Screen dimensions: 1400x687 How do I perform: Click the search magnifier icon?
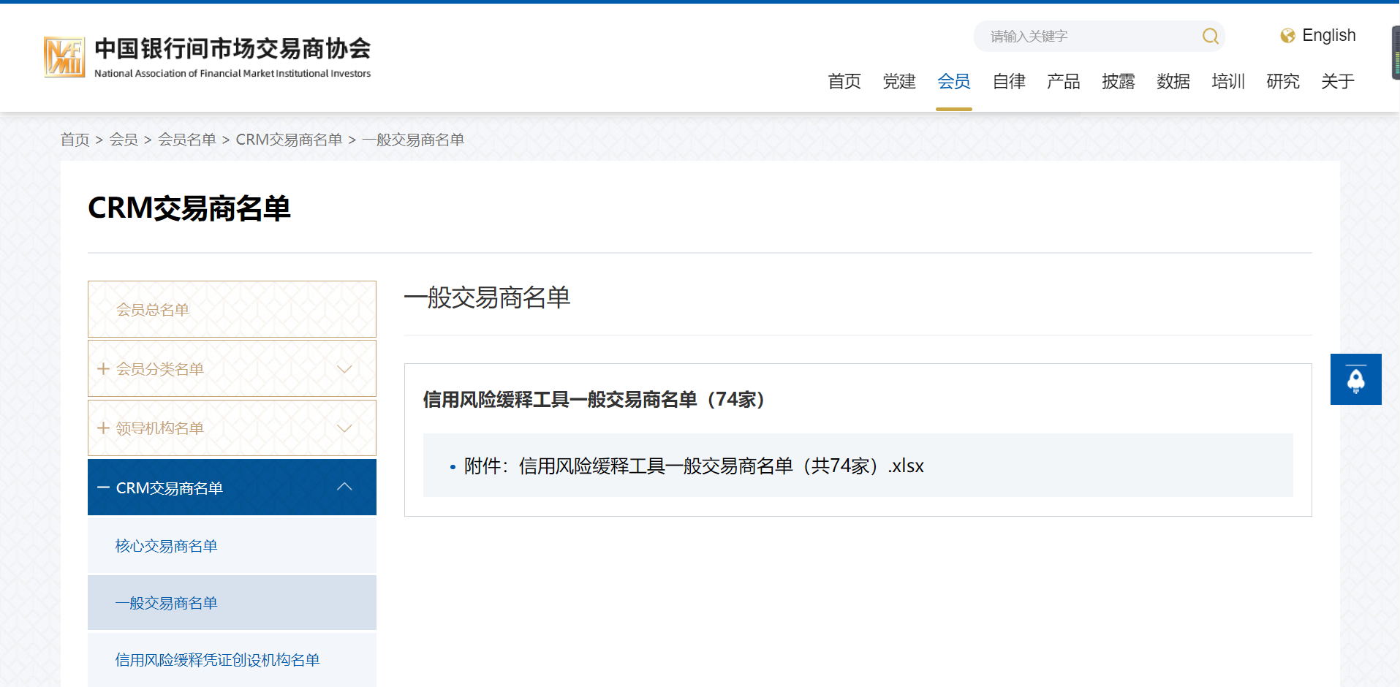tap(1210, 37)
